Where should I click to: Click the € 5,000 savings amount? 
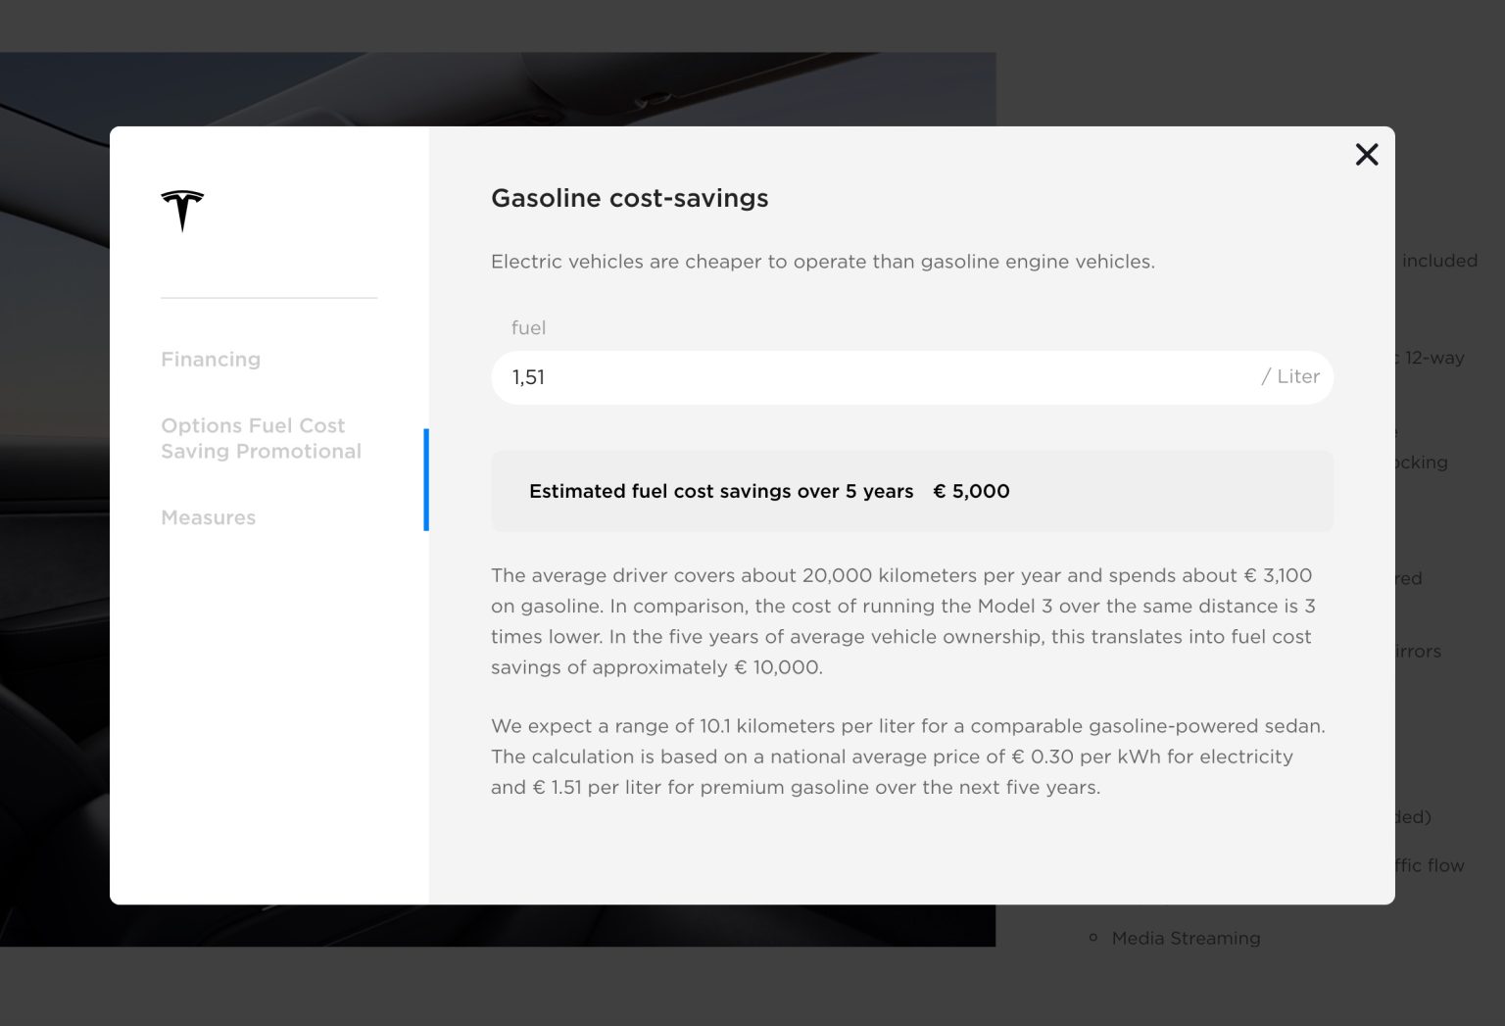pyautogui.click(x=971, y=491)
